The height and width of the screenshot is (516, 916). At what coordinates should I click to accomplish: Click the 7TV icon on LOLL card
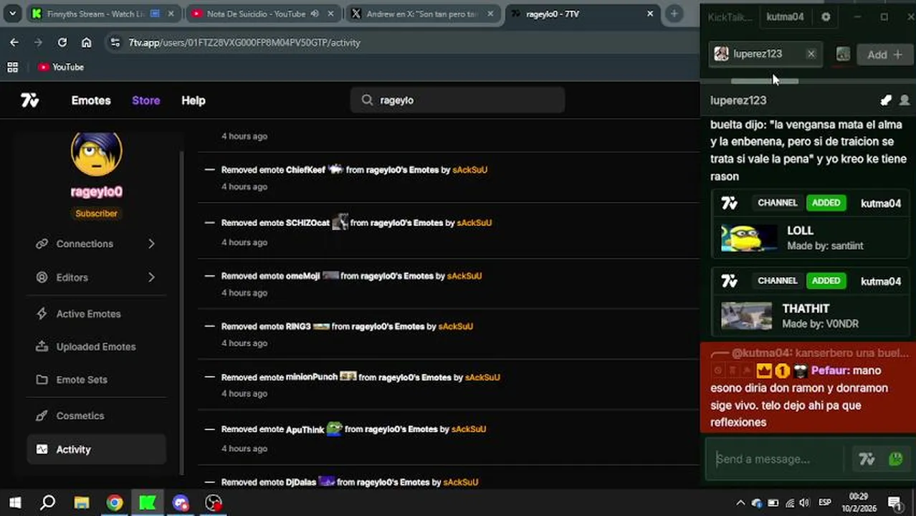[730, 204]
